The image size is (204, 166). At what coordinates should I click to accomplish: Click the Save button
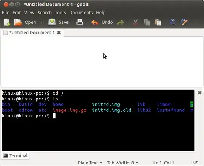(59, 22)
